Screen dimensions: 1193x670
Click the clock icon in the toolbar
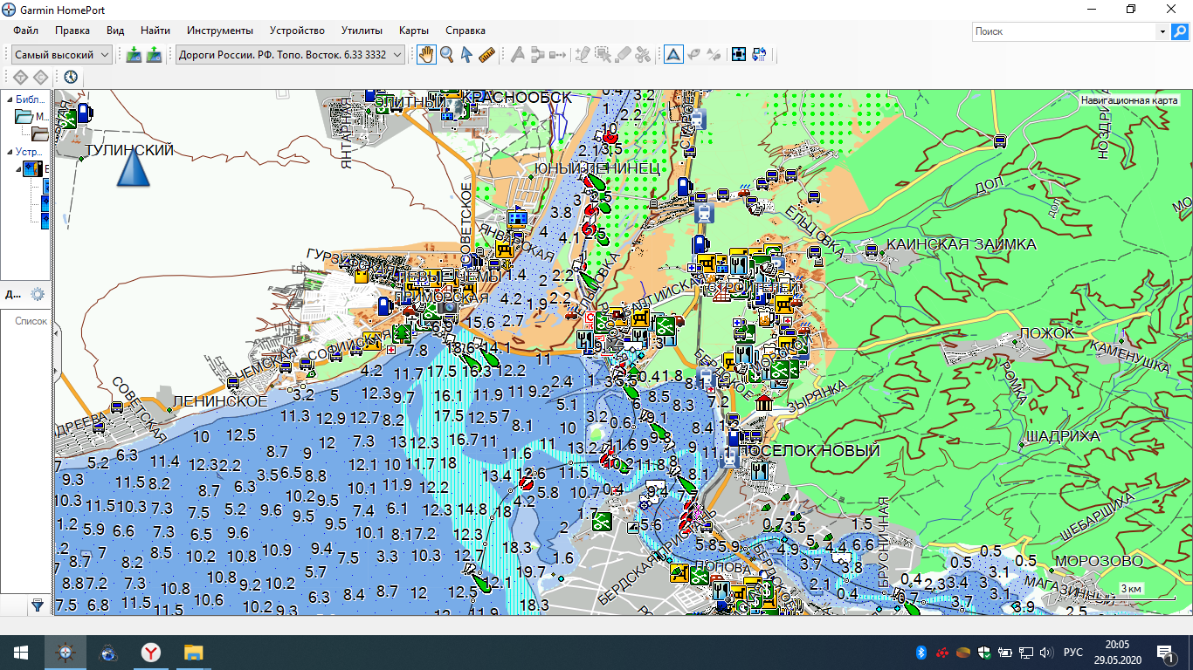click(71, 77)
